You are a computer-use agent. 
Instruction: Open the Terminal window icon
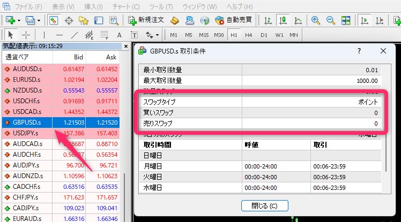coord(99,20)
